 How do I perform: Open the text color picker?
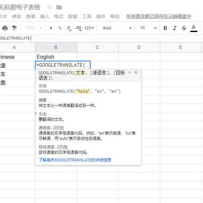click(193, 28)
